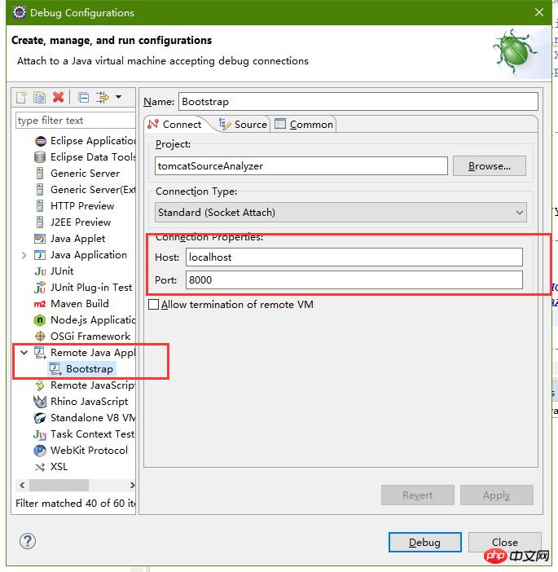
Task: Click the Port field with 8000
Action: 354,279
